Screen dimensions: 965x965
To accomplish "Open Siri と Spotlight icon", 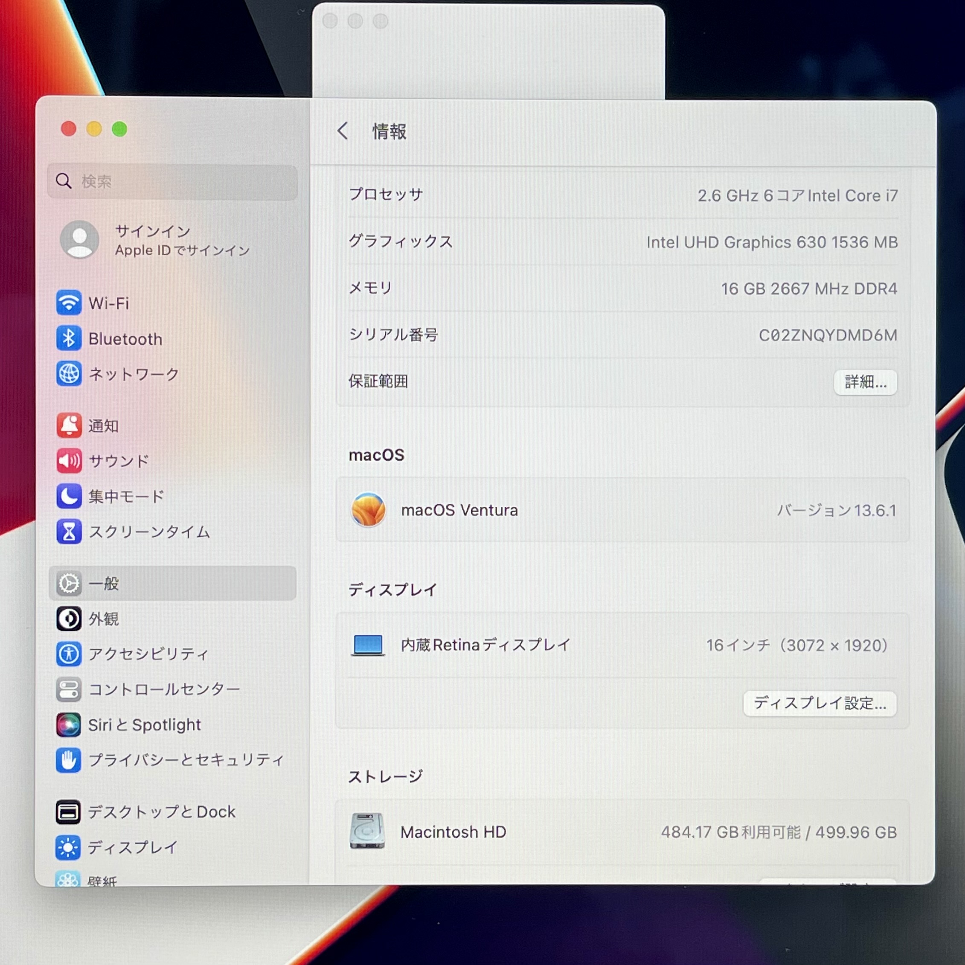I will tap(68, 725).
